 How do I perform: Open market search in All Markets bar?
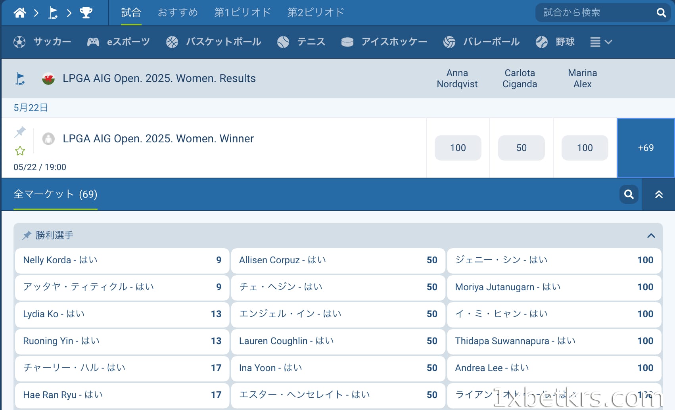629,194
